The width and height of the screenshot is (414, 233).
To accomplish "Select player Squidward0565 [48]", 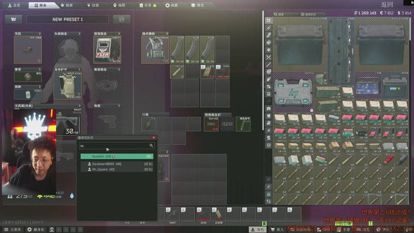I will coord(117,164).
